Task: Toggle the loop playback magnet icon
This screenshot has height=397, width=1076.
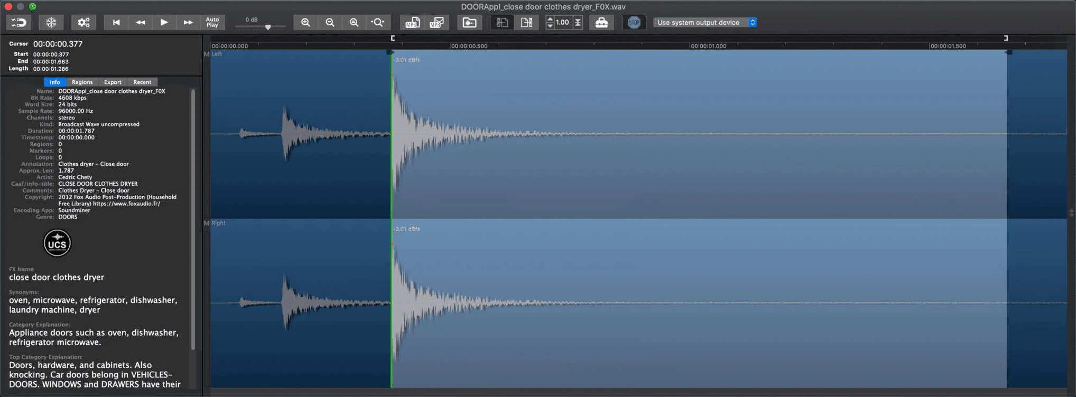Action: click(18, 22)
